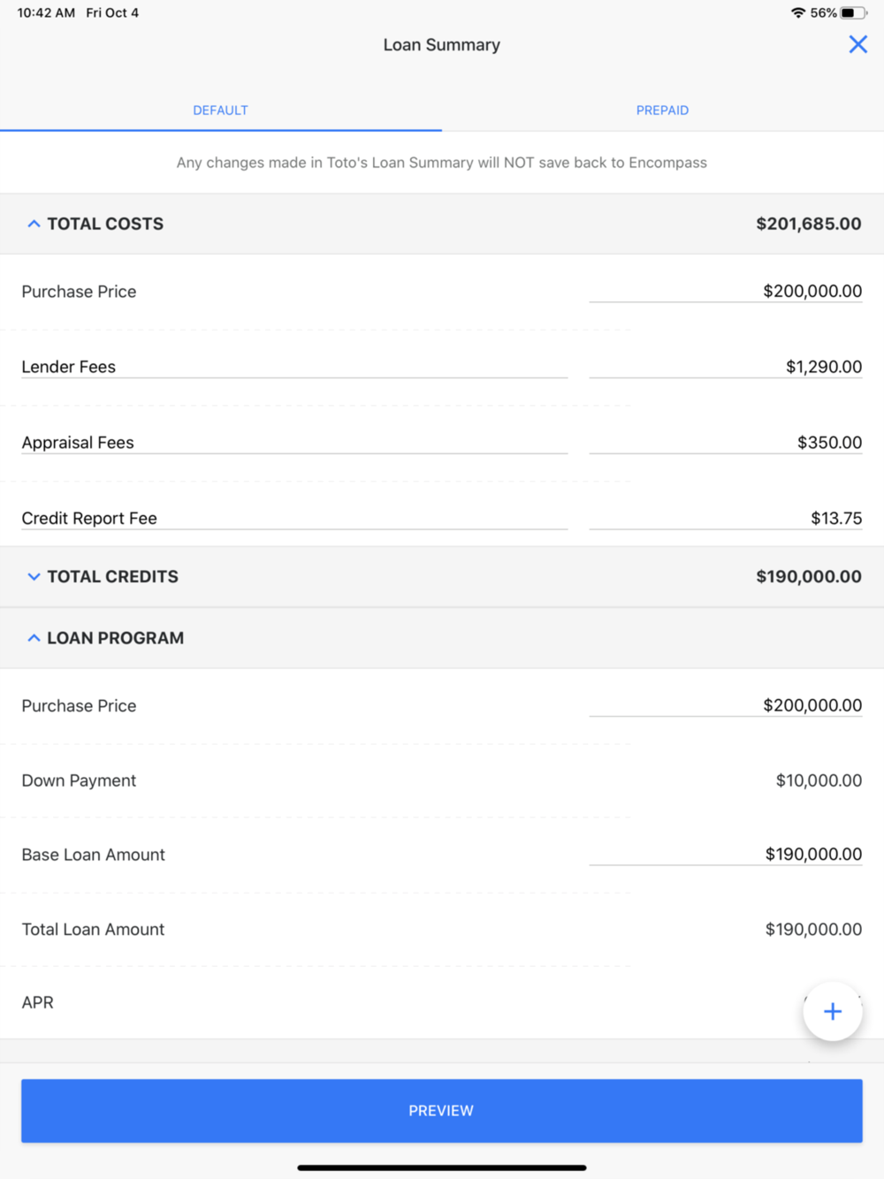Screen dimensions: 884x1179
Task: Tap the blue plus floating button
Action: 833,1011
